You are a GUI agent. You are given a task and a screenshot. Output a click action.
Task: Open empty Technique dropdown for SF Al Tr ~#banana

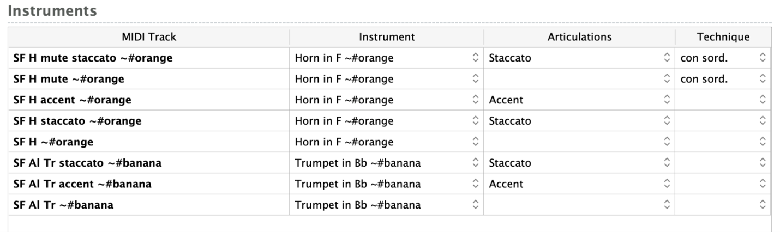[x=723, y=205]
